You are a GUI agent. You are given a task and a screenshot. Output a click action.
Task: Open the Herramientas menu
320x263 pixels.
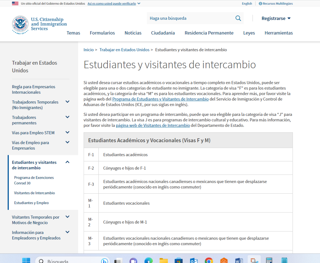tap(278, 33)
